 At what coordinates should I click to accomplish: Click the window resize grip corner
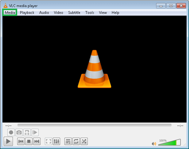[x=184, y=144]
